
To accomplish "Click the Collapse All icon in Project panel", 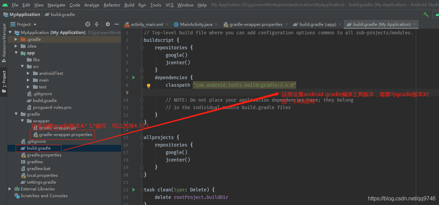I will click(97, 24).
